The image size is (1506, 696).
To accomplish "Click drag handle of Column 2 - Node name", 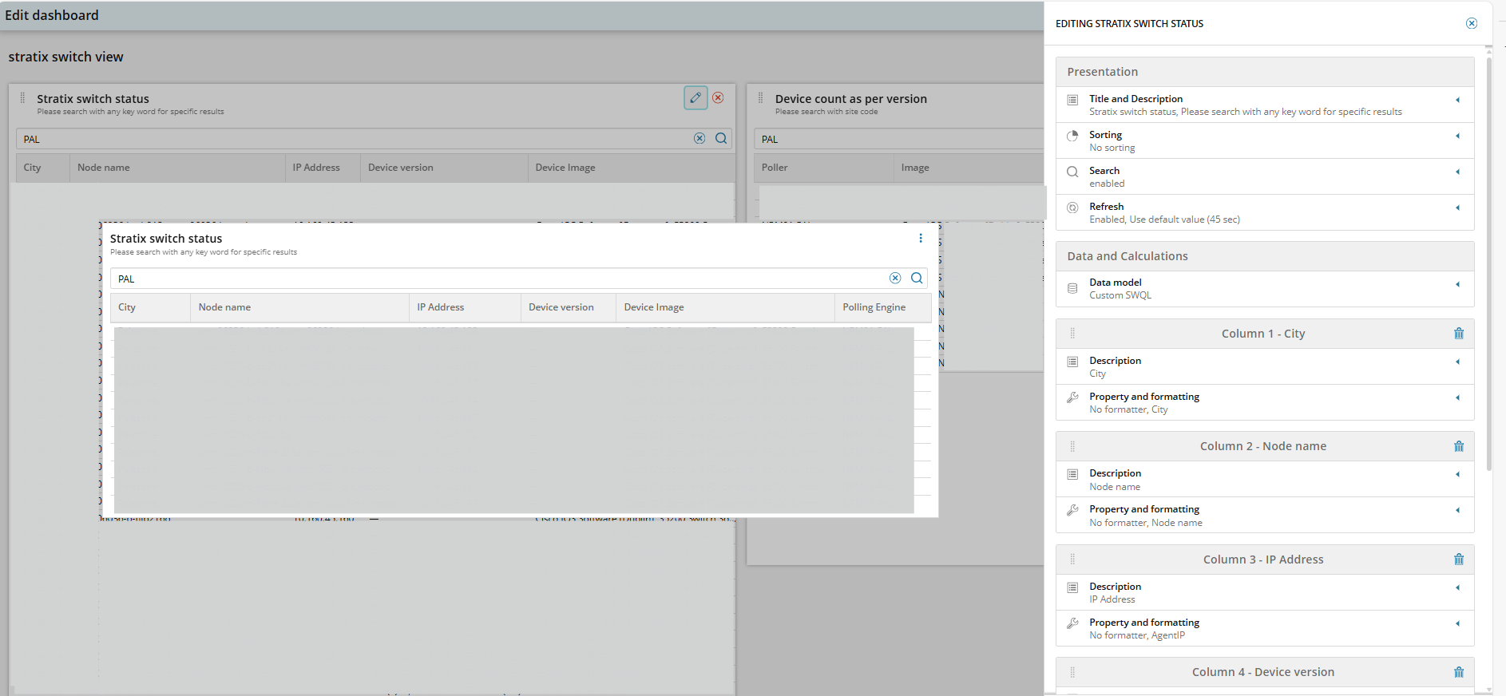I will pyautogui.click(x=1072, y=446).
